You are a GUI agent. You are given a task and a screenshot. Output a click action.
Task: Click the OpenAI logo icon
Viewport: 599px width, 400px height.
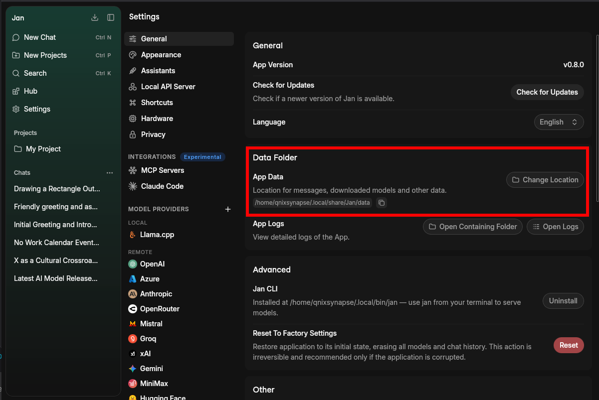click(132, 264)
